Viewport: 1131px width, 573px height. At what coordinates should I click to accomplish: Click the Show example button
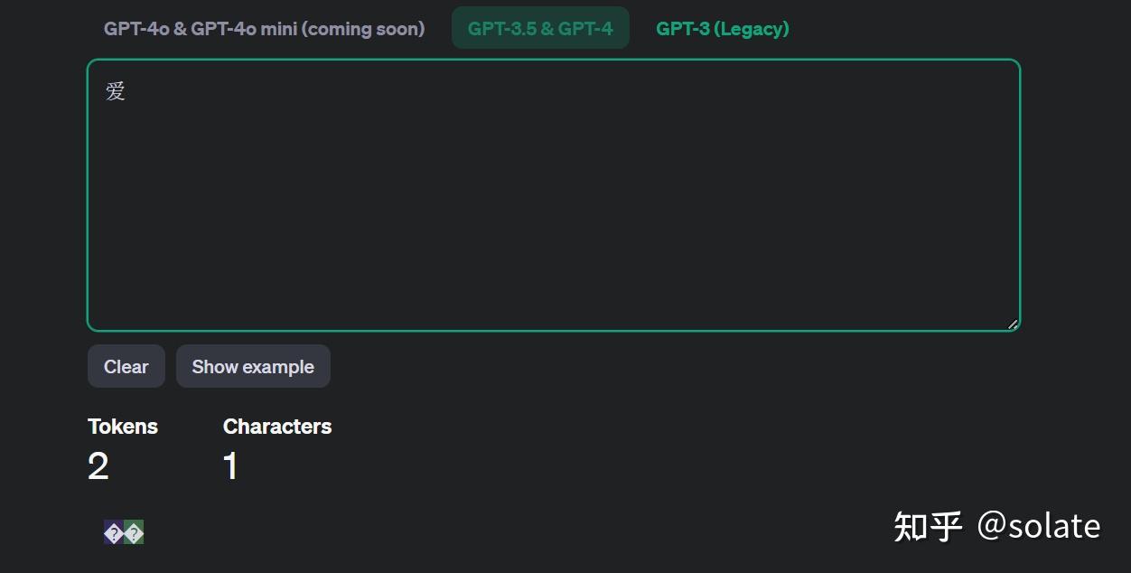coord(253,366)
